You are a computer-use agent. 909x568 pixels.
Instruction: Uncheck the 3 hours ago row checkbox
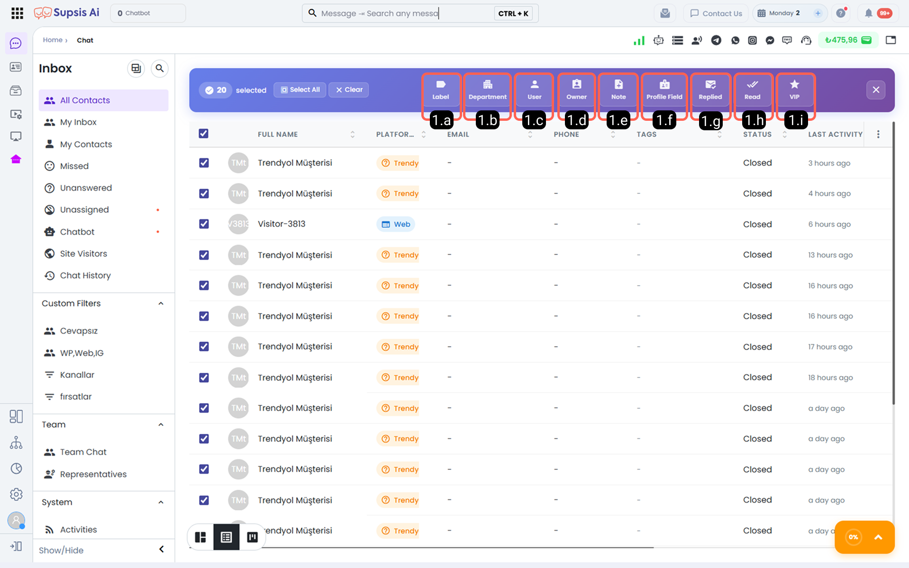204,163
